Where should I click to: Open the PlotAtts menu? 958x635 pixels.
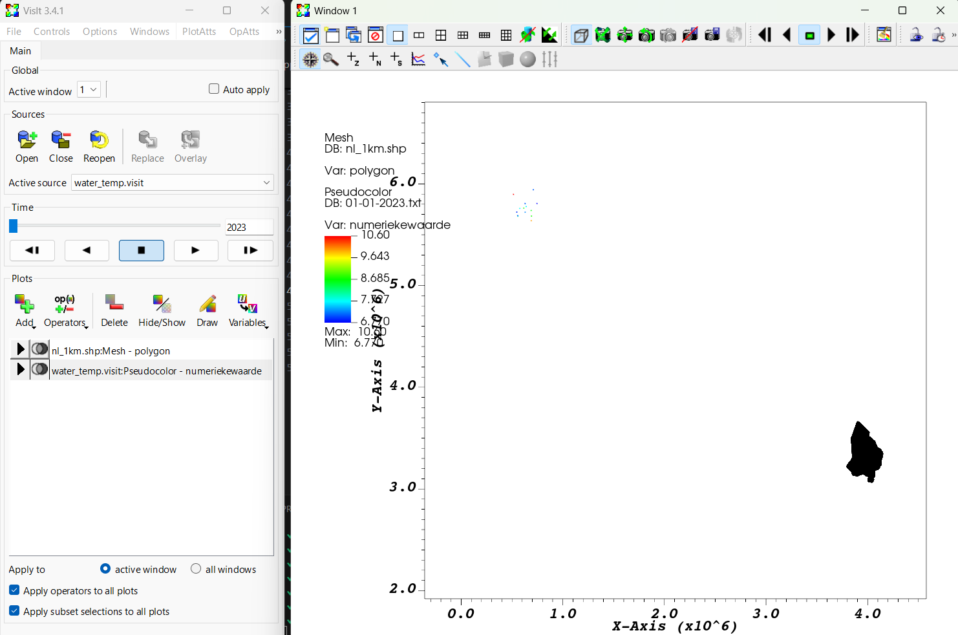pos(199,32)
